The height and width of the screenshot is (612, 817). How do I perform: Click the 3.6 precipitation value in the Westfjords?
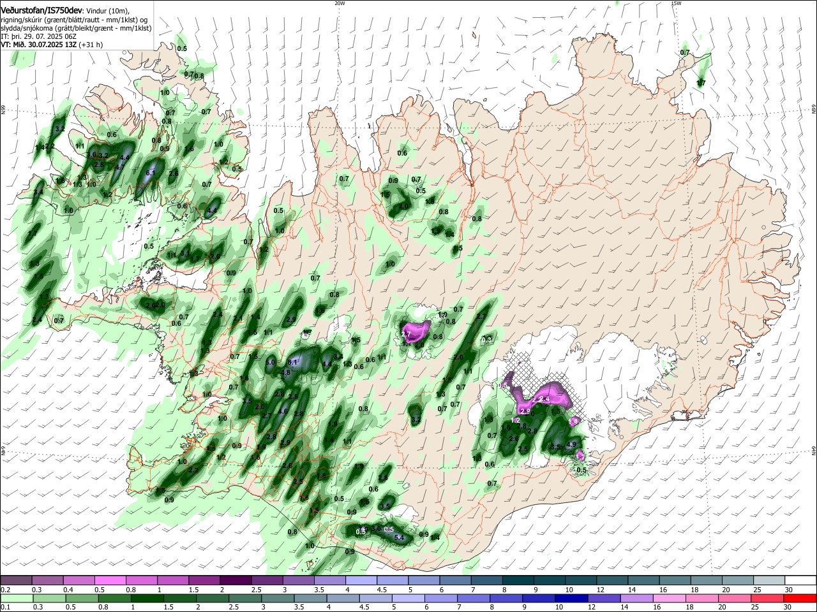coord(91,154)
